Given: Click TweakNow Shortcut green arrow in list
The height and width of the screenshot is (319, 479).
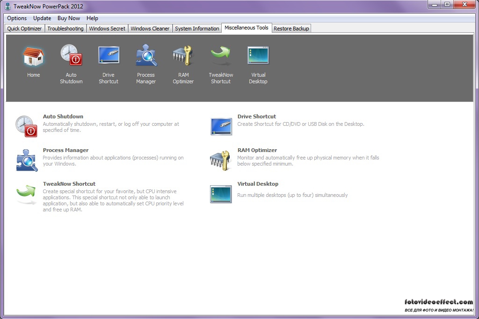Looking at the screenshot, I should click(26, 194).
